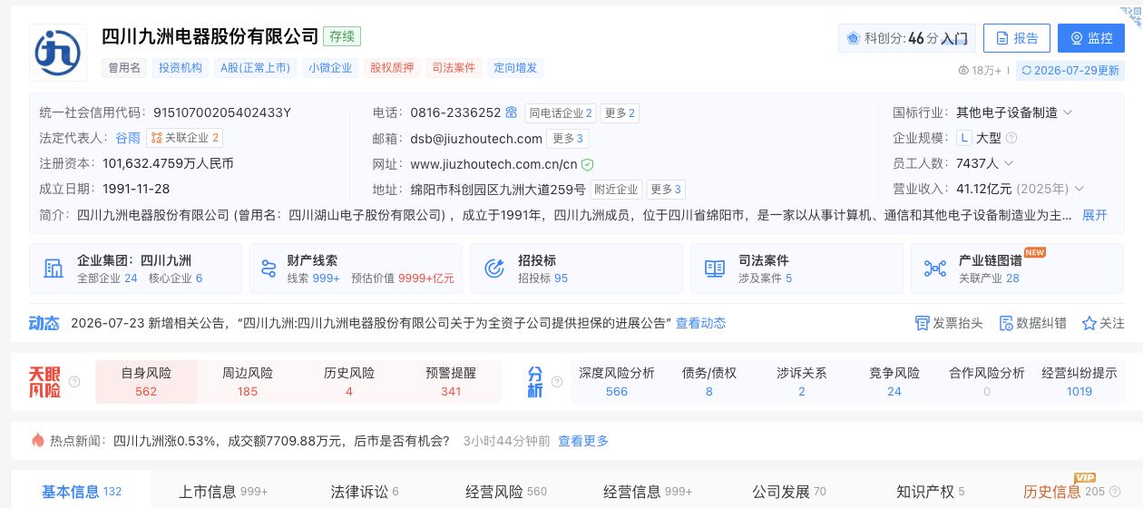The image size is (1143, 508).
Task: Expand company 简介 with 展开
Action: [1095, 215]
